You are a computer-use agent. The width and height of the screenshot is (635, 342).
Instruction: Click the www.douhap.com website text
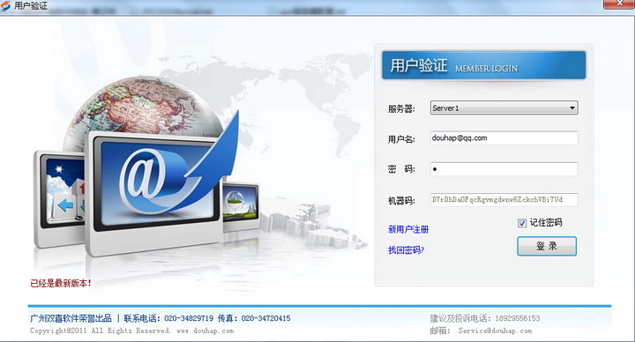pyautogui.click(x=205, y=331)
